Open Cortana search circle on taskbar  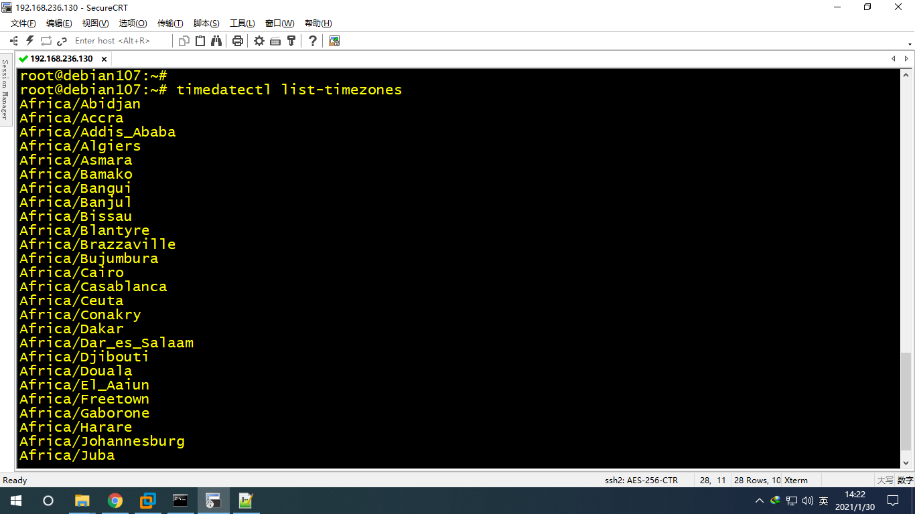click(x=48, y=501)
